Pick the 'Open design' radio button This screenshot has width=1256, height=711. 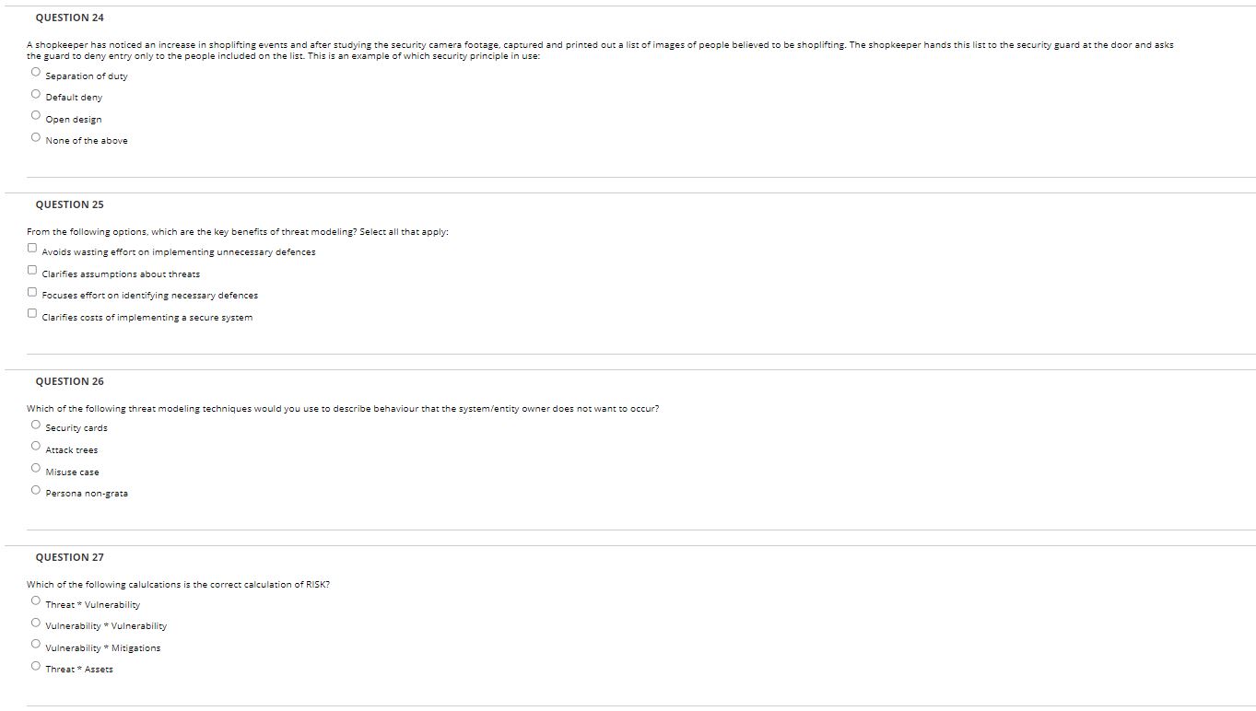click(36, 116)
